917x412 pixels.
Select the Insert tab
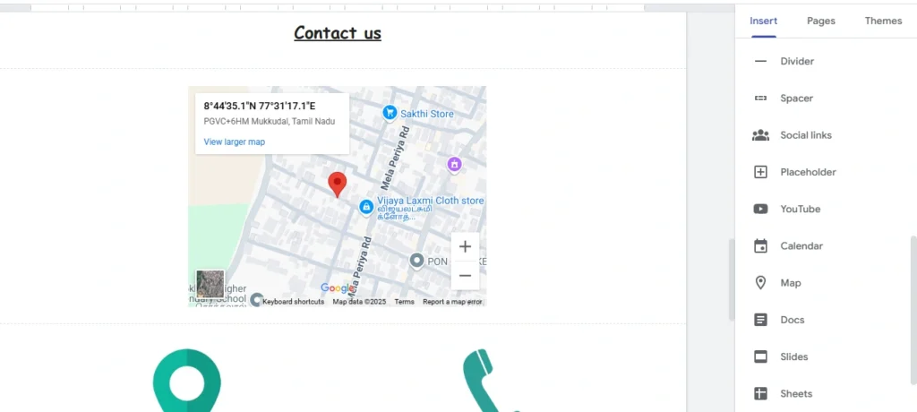pos(763,21)
